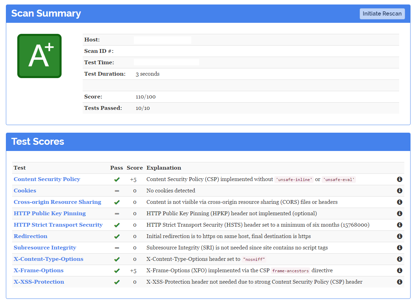The width and height of the screenshot is (414, 303).
Task: Click green checkmark in Cross-origin Resource Sharing row
Action: (x=117, y=202)
